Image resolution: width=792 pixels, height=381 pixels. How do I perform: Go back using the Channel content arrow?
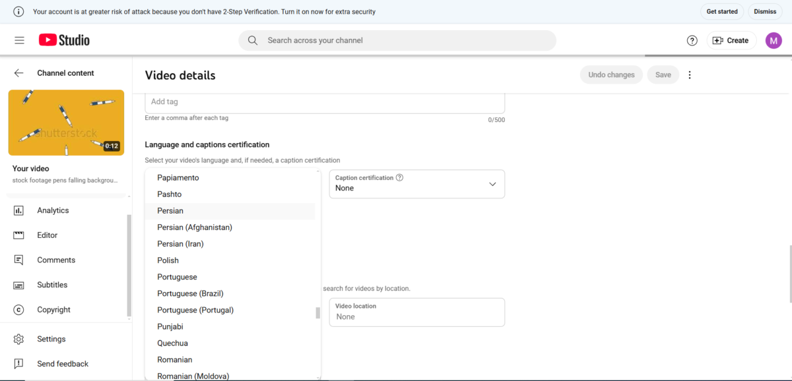pos(19,73)
